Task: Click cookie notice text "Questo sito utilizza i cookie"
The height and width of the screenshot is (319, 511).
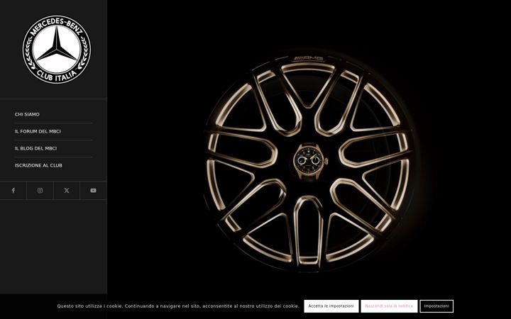Action: 90,306
